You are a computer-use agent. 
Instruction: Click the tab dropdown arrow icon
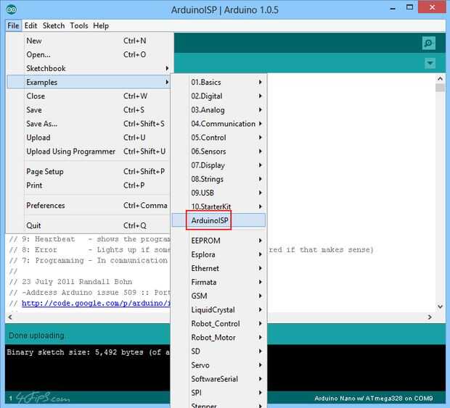pyautogui.click(x=430, y=63)
